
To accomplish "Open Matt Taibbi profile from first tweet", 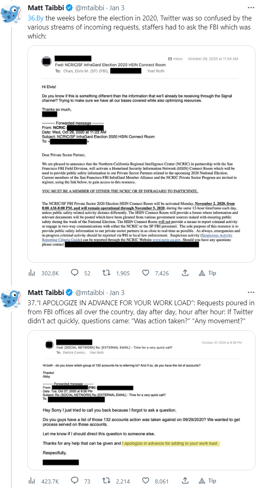I will point(45,8).
